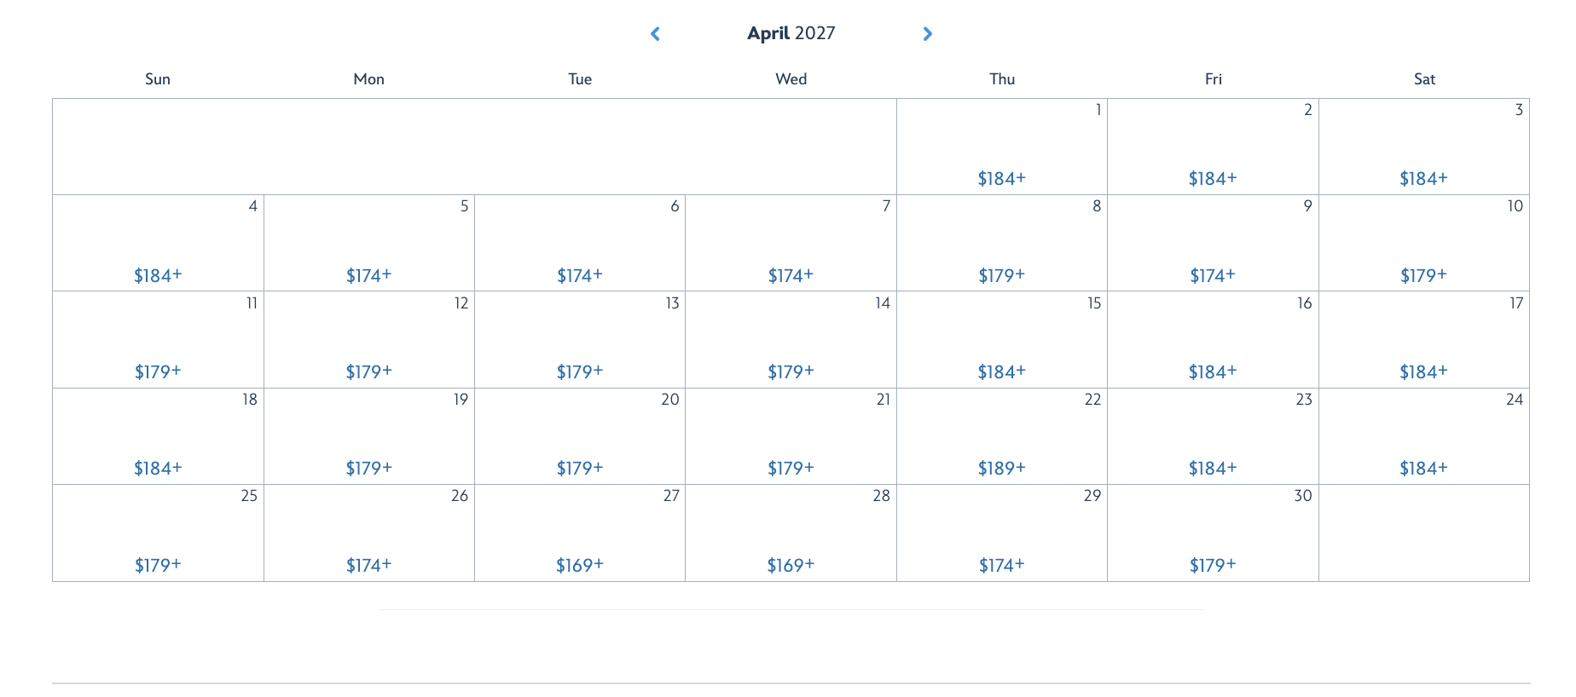The width and height of the screenshot is (1576, 697).
Task: Pick April 29 $174+ rate
Action: [x=1001, y=565]
